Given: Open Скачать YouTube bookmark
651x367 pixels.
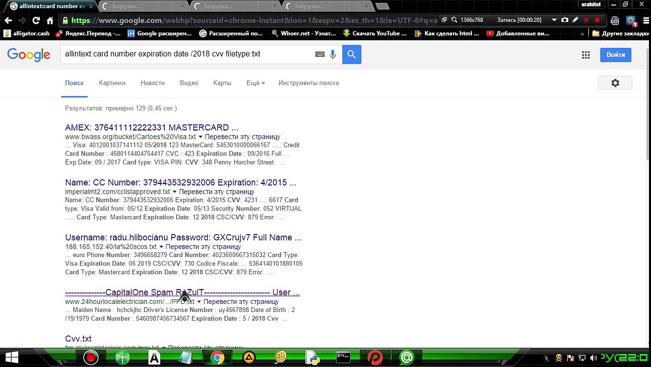Looking at the screenshot, I should 375,34.
